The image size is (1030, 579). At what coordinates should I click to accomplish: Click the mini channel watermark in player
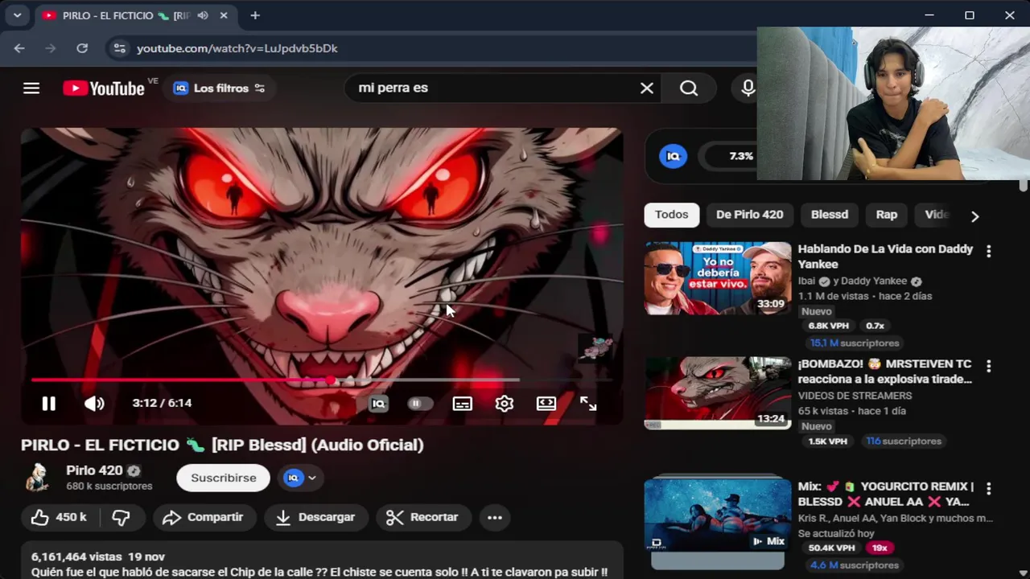(595, 347)
